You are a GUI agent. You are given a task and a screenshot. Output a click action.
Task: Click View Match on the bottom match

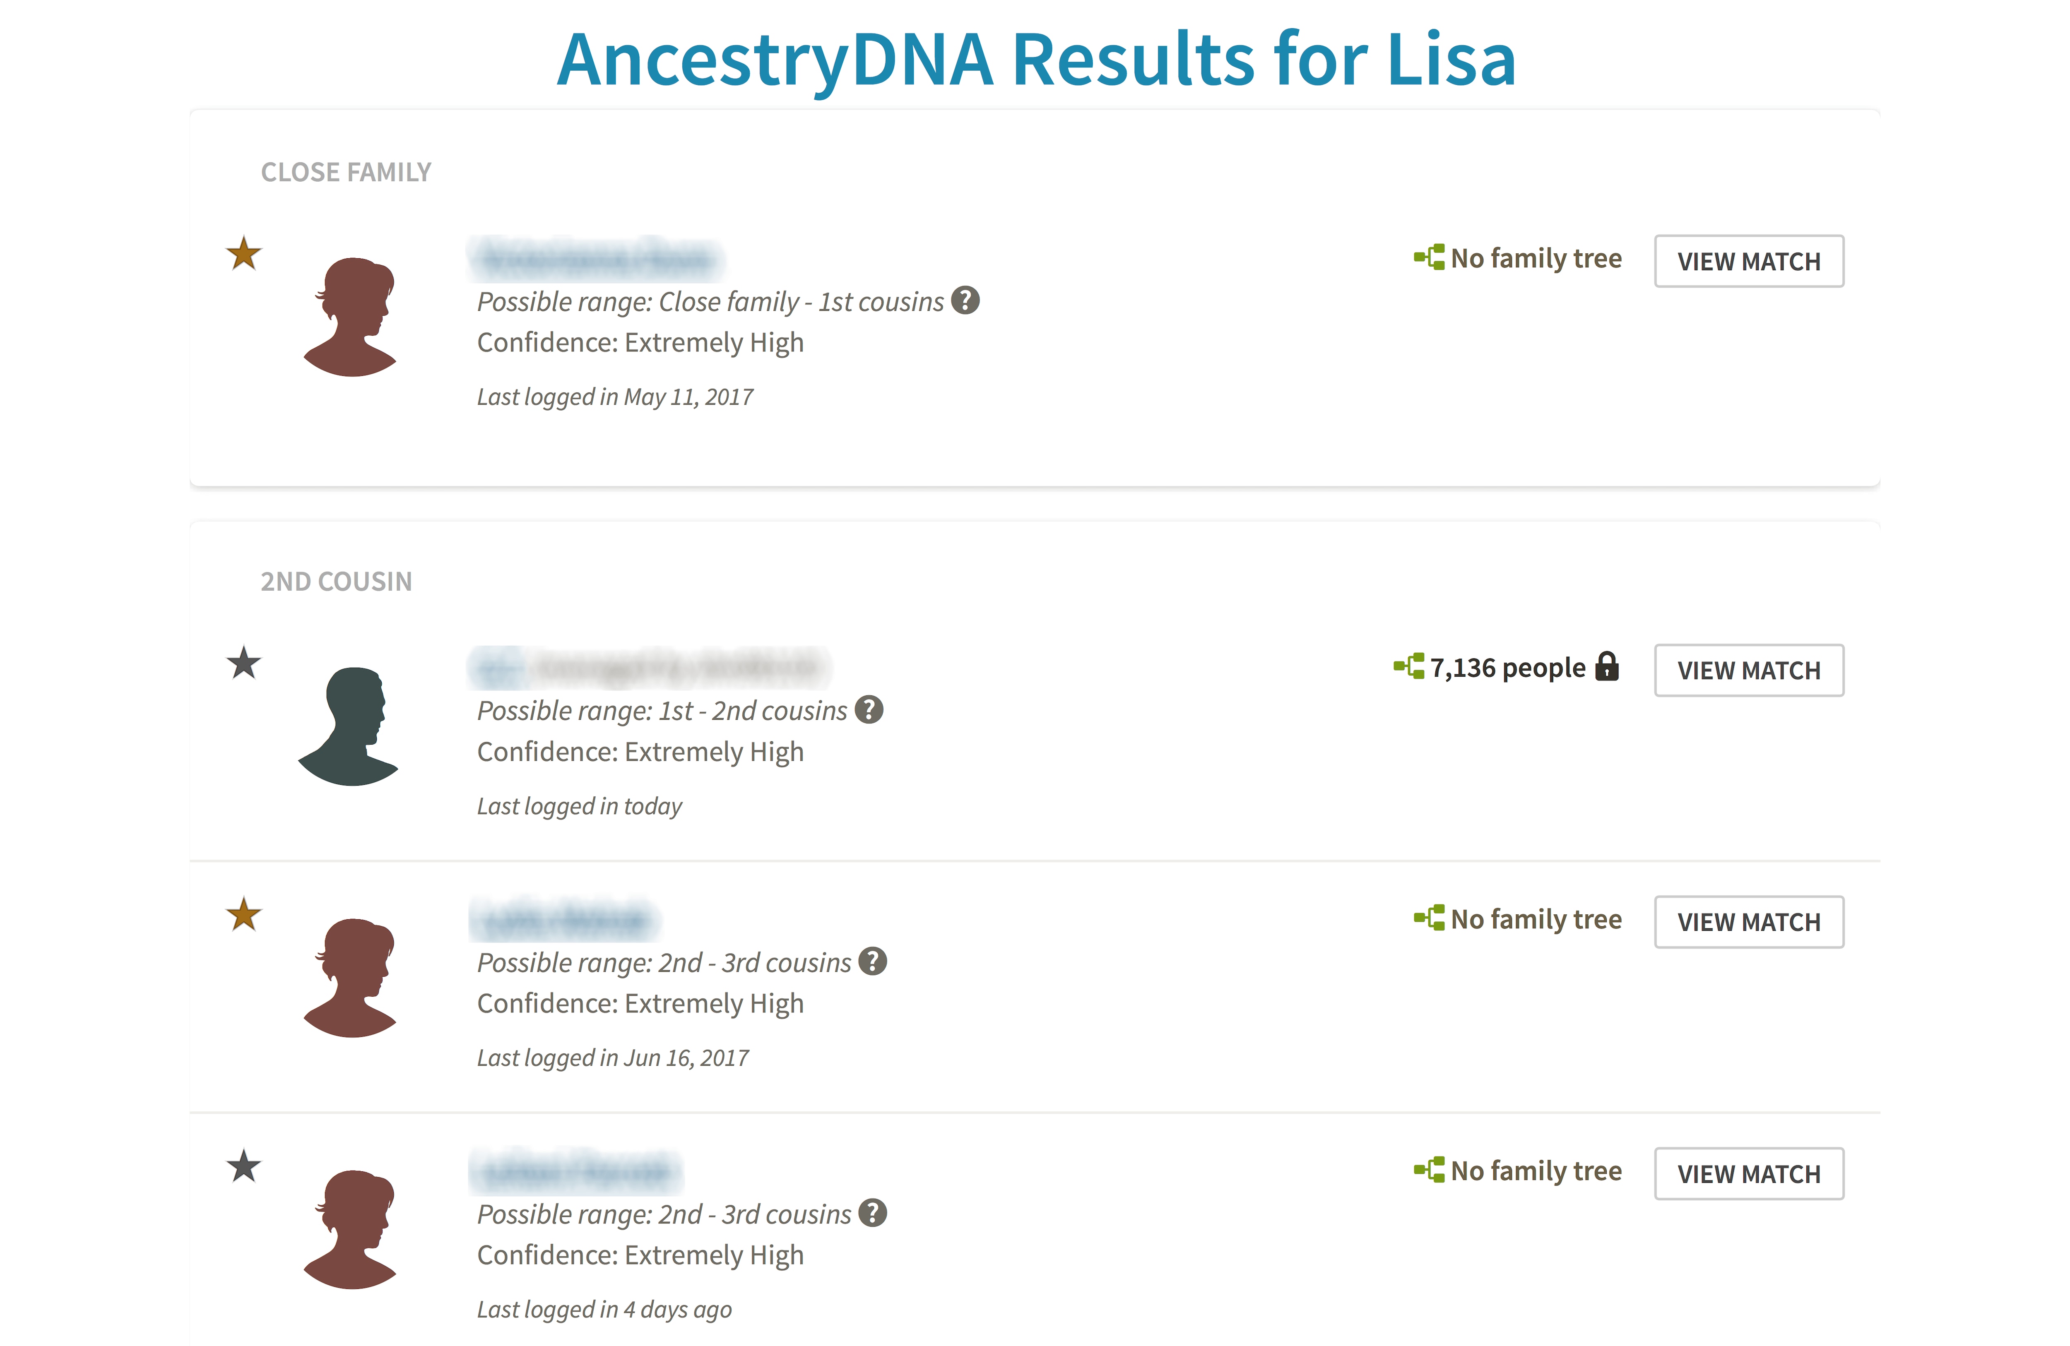tap(1749, 1173)
